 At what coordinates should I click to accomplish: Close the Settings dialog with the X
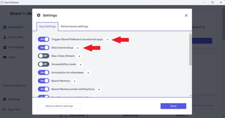pos(186,15)
